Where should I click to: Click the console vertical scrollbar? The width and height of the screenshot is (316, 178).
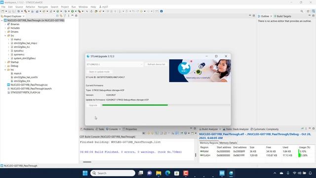point(196,155)
